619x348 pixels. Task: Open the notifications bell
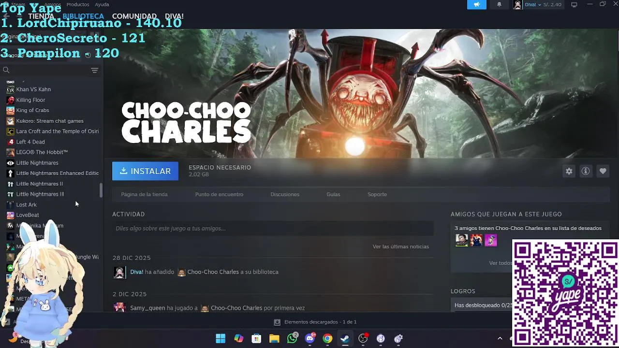click(x=499, y=4)
